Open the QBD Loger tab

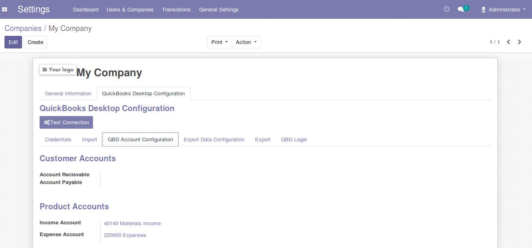[x=294, y=139]
